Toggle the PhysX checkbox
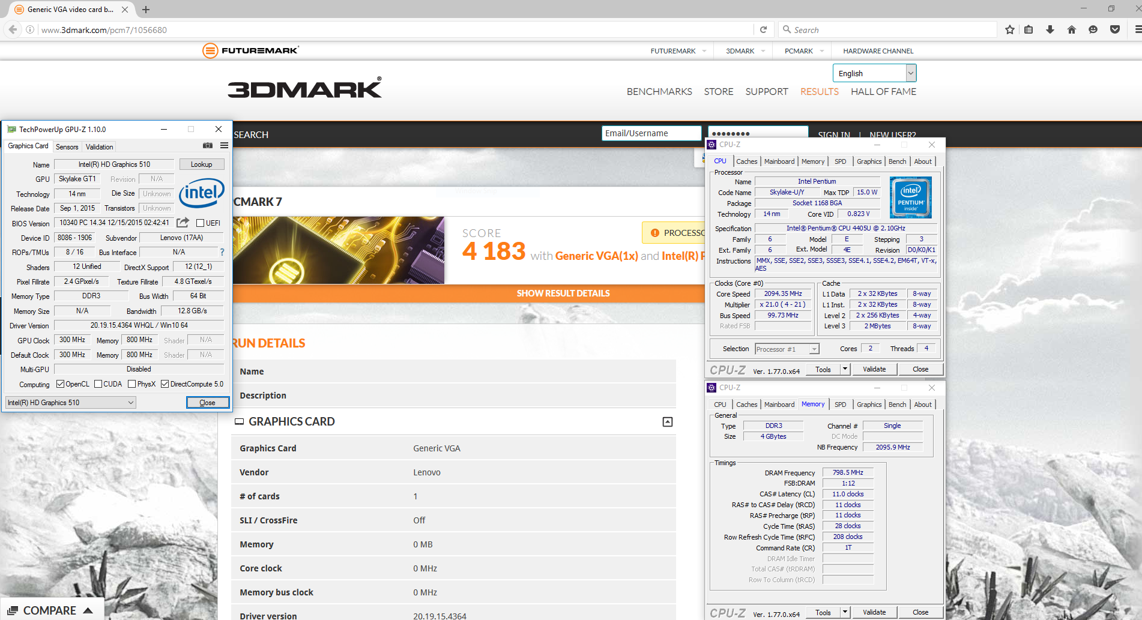This screenshot has width=1142, height=620. click(131, 384)
